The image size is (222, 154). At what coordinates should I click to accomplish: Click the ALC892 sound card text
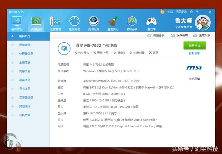120,120
